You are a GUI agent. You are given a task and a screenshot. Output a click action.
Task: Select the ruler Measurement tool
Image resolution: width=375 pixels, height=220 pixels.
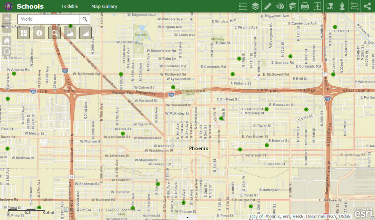(267, 6)
